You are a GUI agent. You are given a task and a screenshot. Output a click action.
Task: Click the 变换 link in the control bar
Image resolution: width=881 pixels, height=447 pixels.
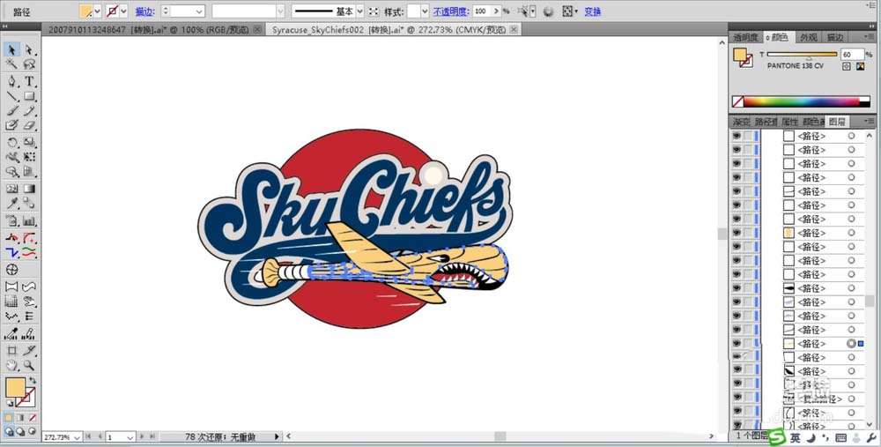click(592, 11)
